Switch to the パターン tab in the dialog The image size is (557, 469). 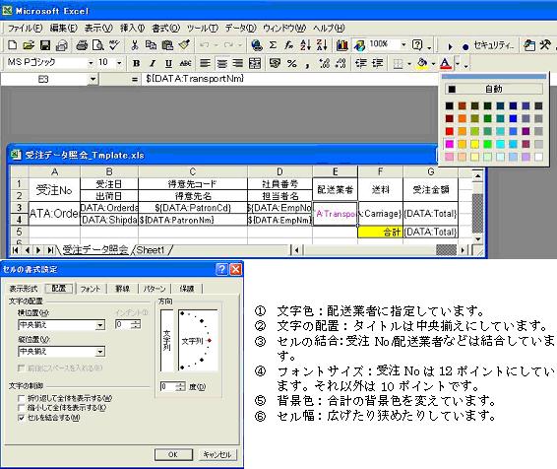point(155,289)
